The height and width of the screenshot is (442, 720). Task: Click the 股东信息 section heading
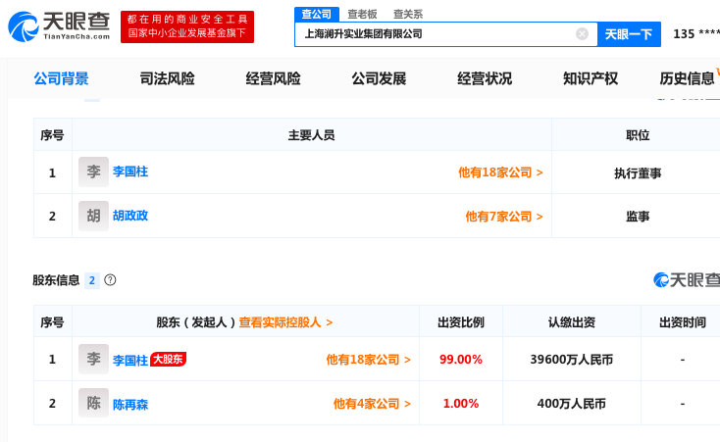point(56,280)
